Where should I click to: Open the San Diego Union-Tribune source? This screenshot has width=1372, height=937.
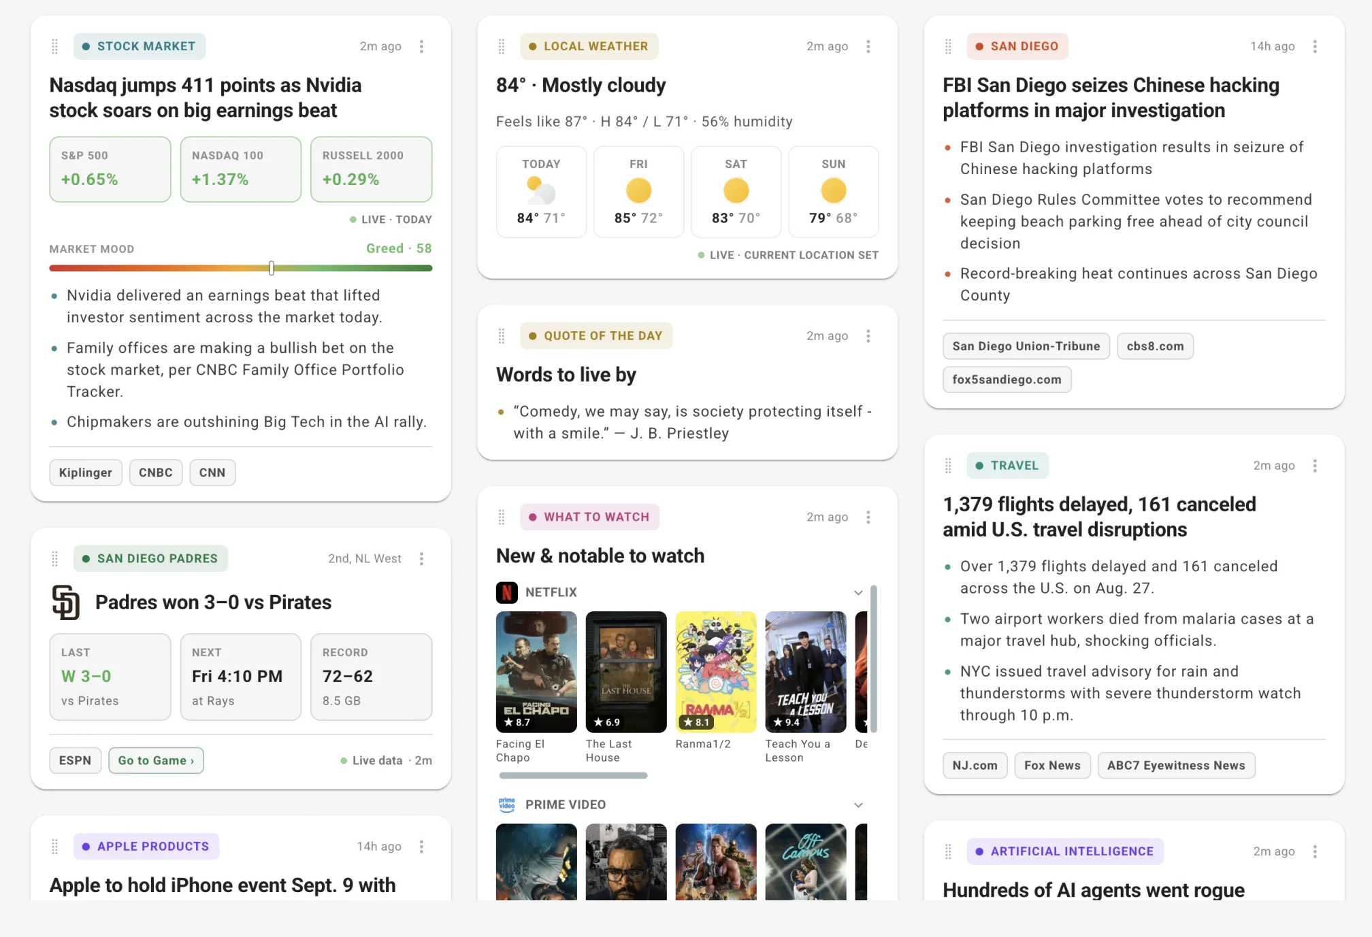1026,346
